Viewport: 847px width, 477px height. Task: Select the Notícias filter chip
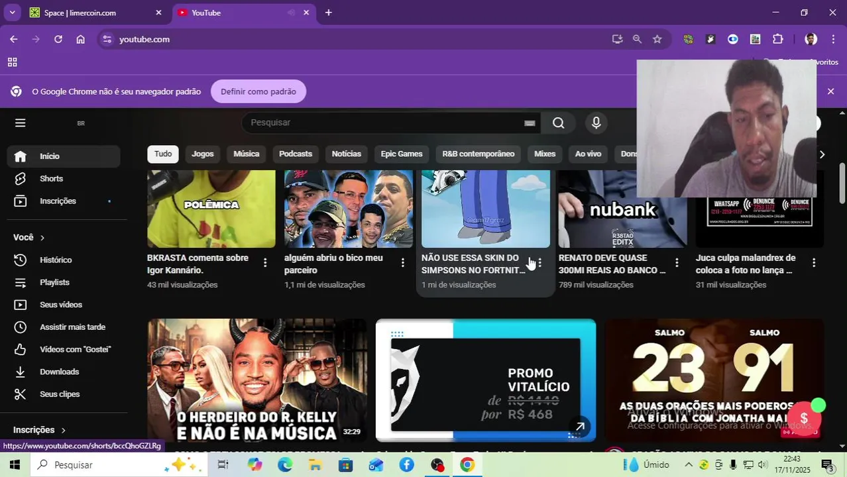coord(347,154)
